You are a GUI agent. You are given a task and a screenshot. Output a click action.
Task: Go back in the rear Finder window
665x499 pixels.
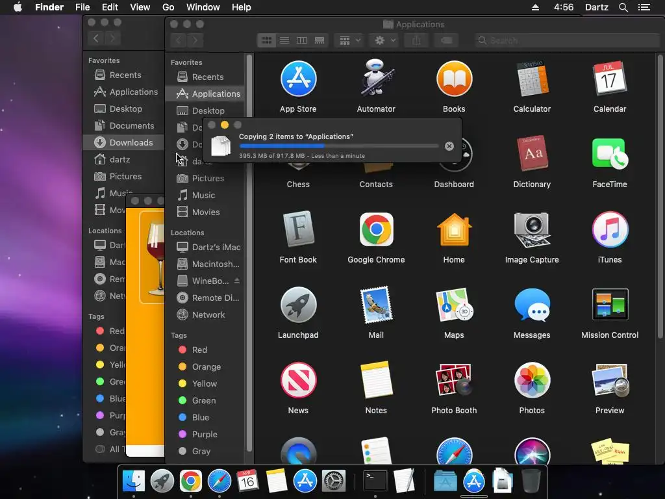pos(96,38)
